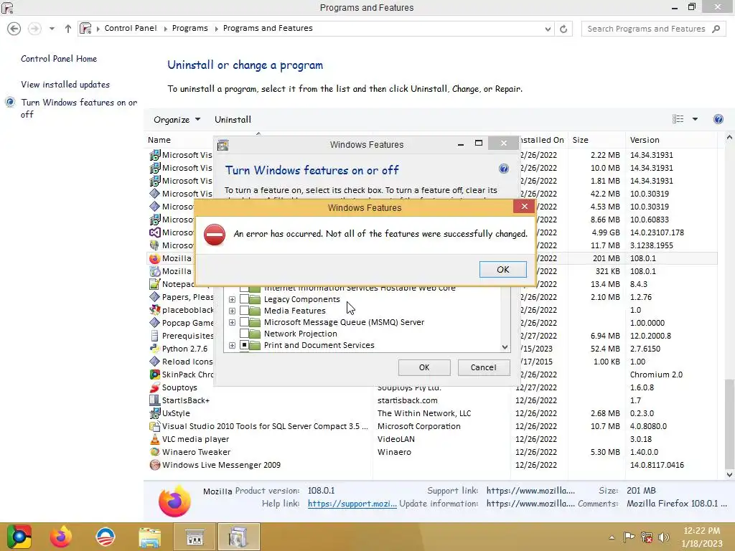Select Programs and Features breadcrumb

[x=268, y=28]
